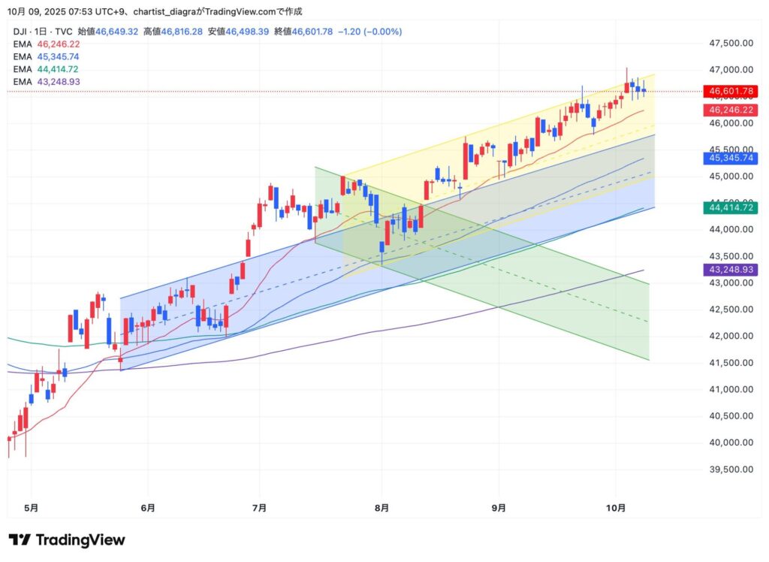This screenshot has width=769, height=562.
Task: Click the TradingView wordmark text
Action: coord(80,540)
